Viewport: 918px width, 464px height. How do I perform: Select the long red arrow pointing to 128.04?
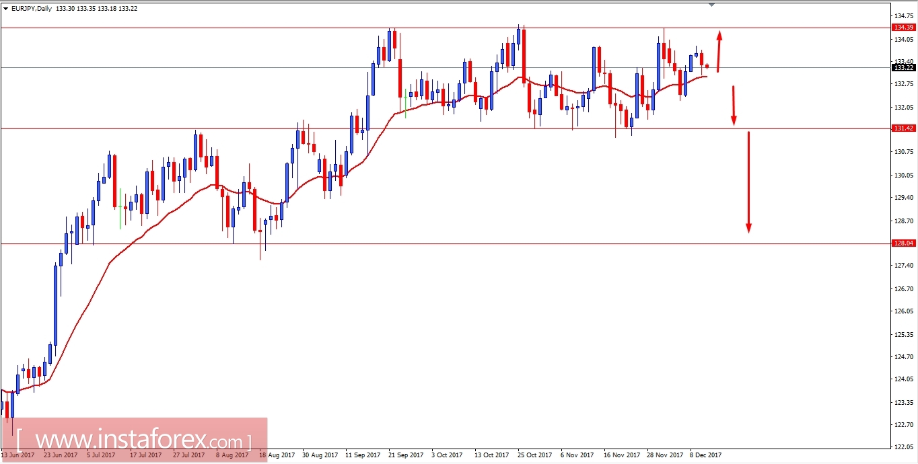(x=748, y=182)
